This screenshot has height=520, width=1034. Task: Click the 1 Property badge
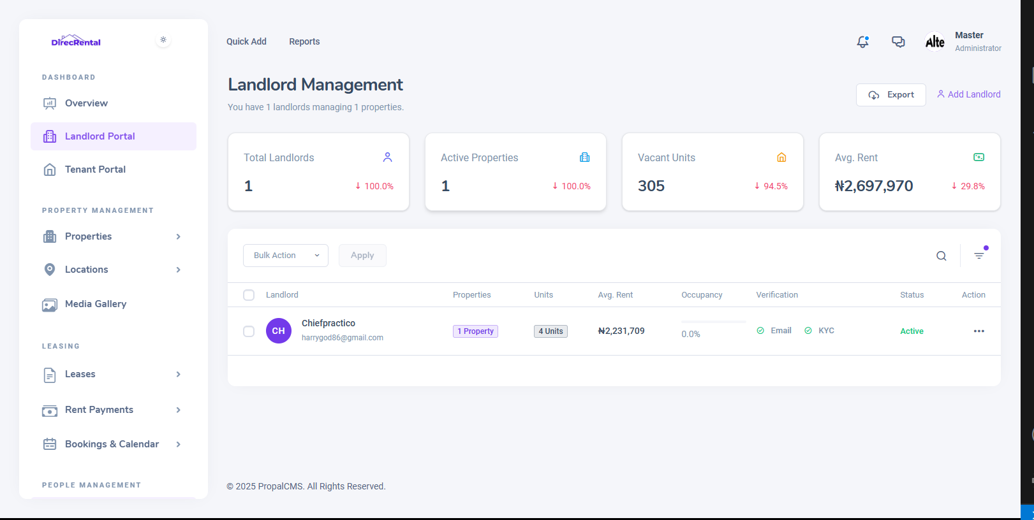(x=475, y=331)
